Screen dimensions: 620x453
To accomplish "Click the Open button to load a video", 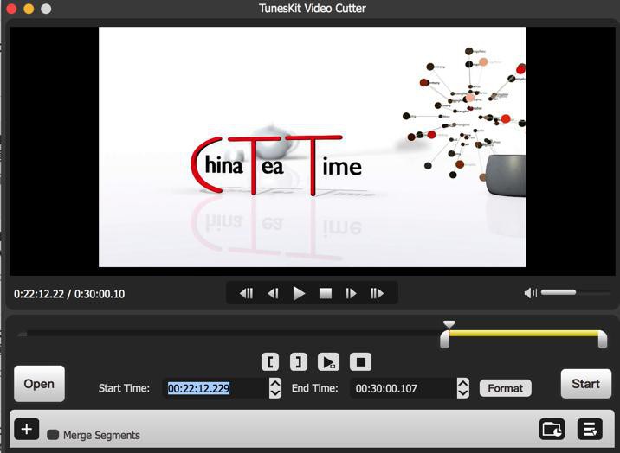I will 39,384.
